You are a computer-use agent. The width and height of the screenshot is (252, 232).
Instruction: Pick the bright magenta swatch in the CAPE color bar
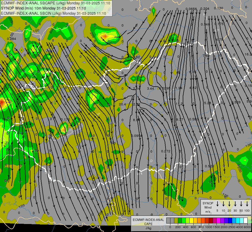tap(219, 220)
